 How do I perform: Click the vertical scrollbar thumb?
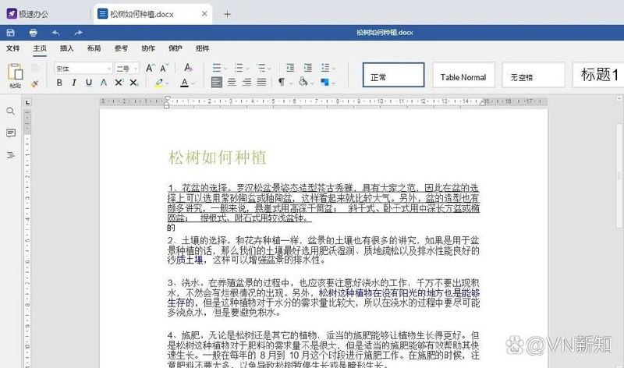click(619, 175)
